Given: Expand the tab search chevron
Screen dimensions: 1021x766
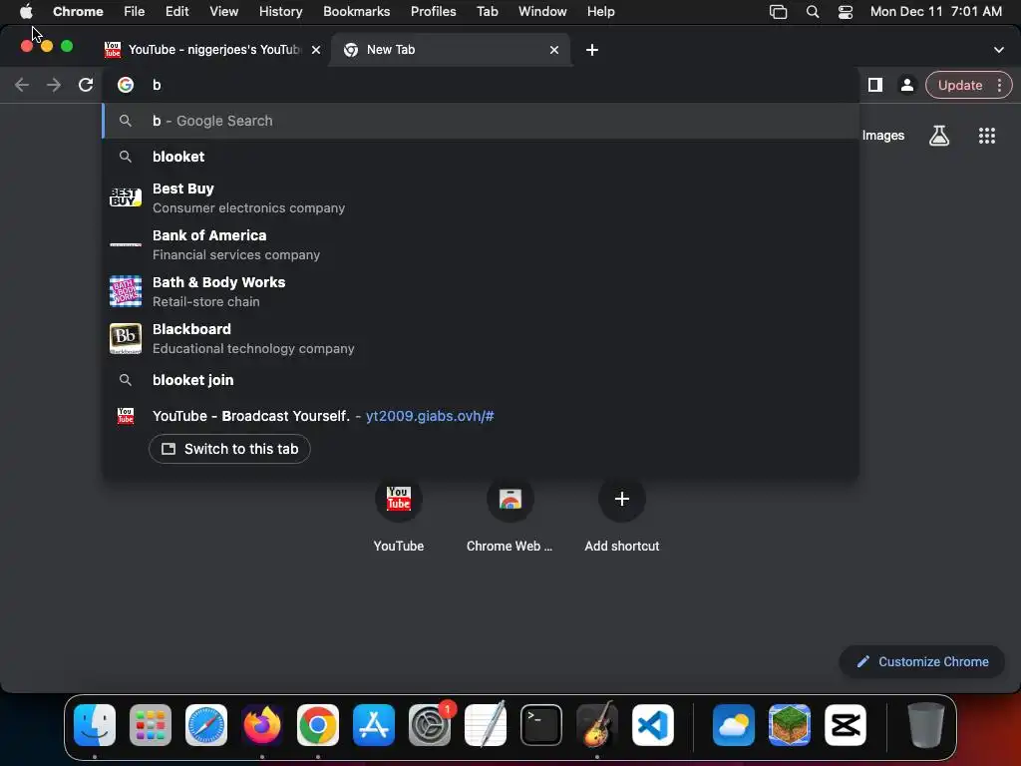Looking at the screenshot, I should pyautogui.click(x=998, y=50).
